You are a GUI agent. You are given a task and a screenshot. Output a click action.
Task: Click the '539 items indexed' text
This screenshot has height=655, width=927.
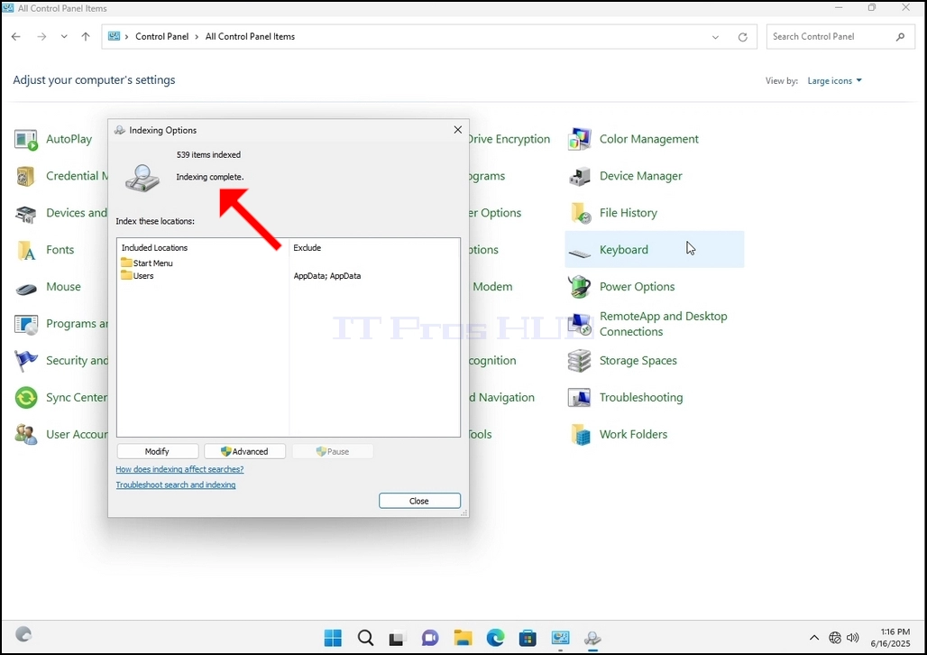[x=208, y=155]
